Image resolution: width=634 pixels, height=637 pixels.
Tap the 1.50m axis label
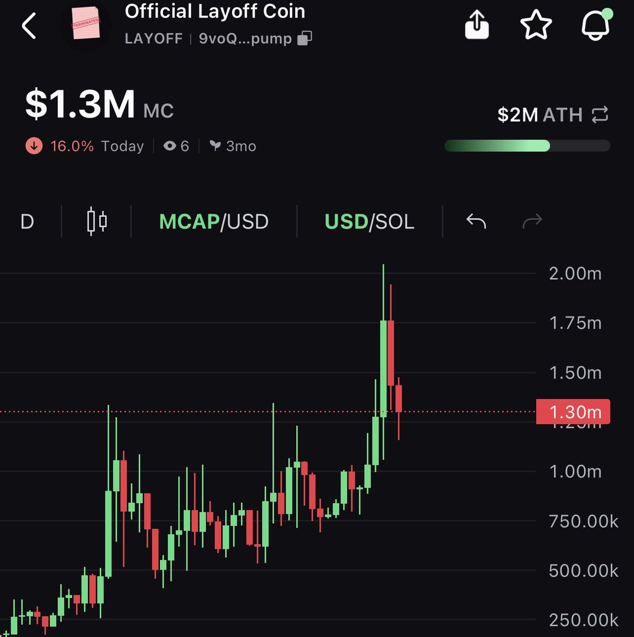[576, 373]
